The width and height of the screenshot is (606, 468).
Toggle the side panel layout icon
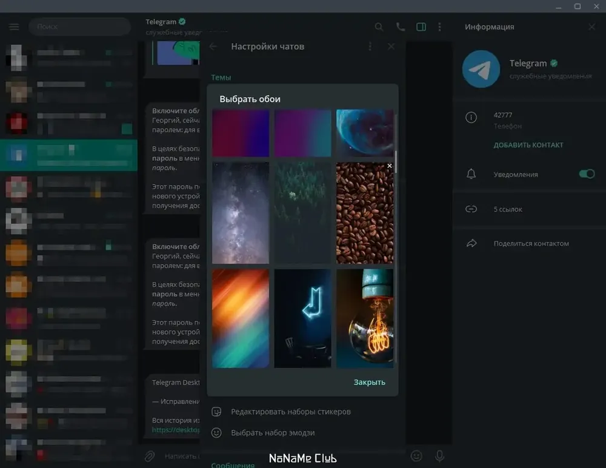[421, 27]
